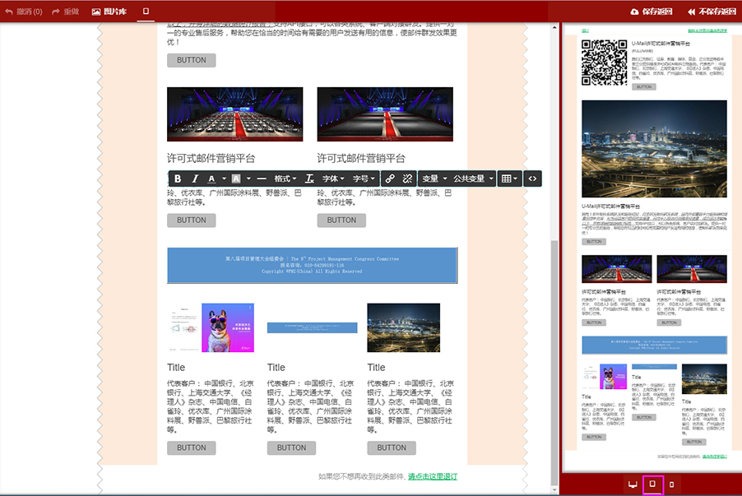Open the 变量 variable dropdown
The height and width of the screenshot is (496, 742).
[x=434, y=178]
